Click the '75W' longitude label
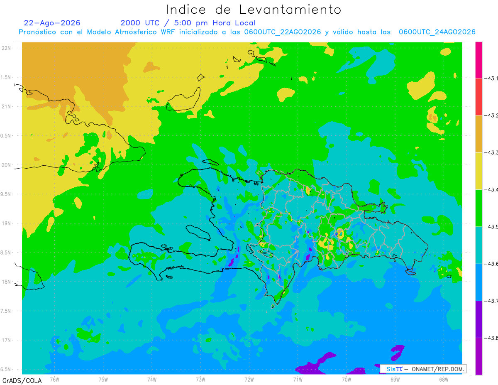The width and height of the screenshot is (498, 385). [x=103, y=379]
